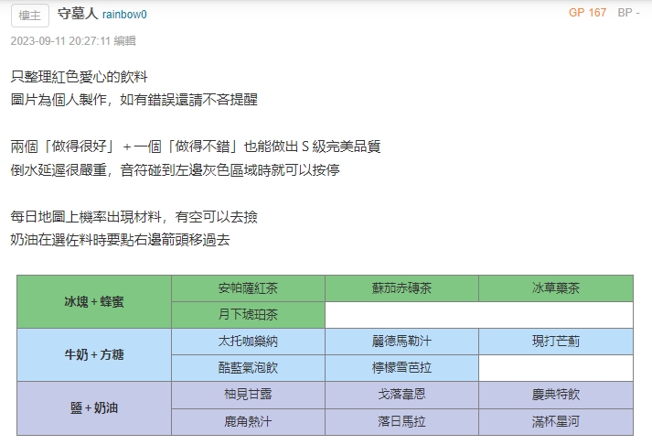Click the GP 167 counter

pyautogui.click(x=587, y=13)
